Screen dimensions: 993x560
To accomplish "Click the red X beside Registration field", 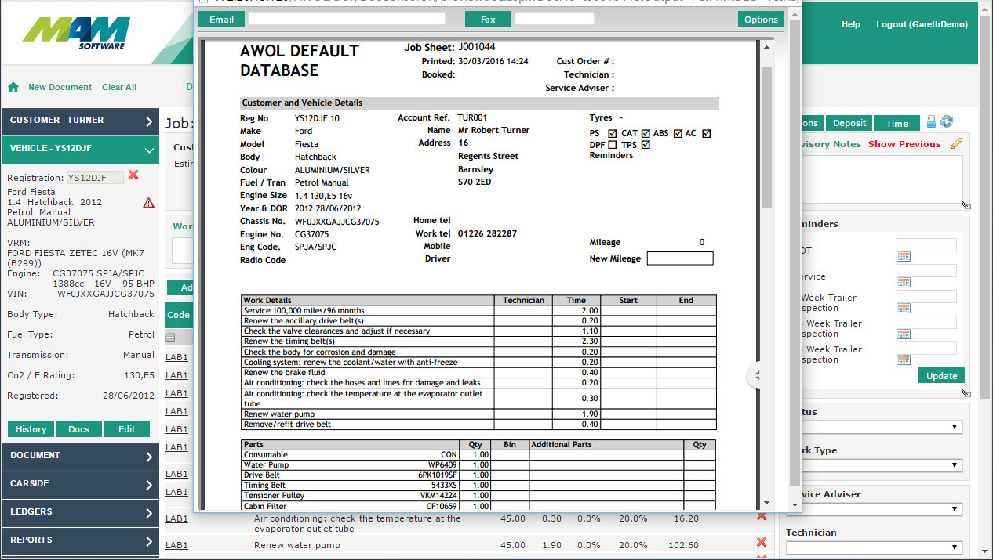I will (133, 175).
